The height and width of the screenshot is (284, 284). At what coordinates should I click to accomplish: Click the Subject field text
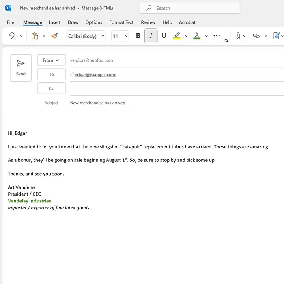(98, 103)
